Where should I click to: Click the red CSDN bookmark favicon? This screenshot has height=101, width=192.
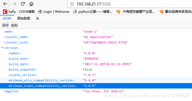(x=5, y=12)
